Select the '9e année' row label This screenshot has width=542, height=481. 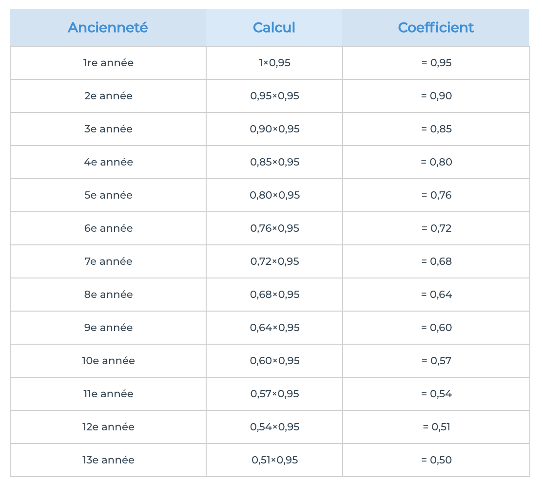tap(108, 328)
